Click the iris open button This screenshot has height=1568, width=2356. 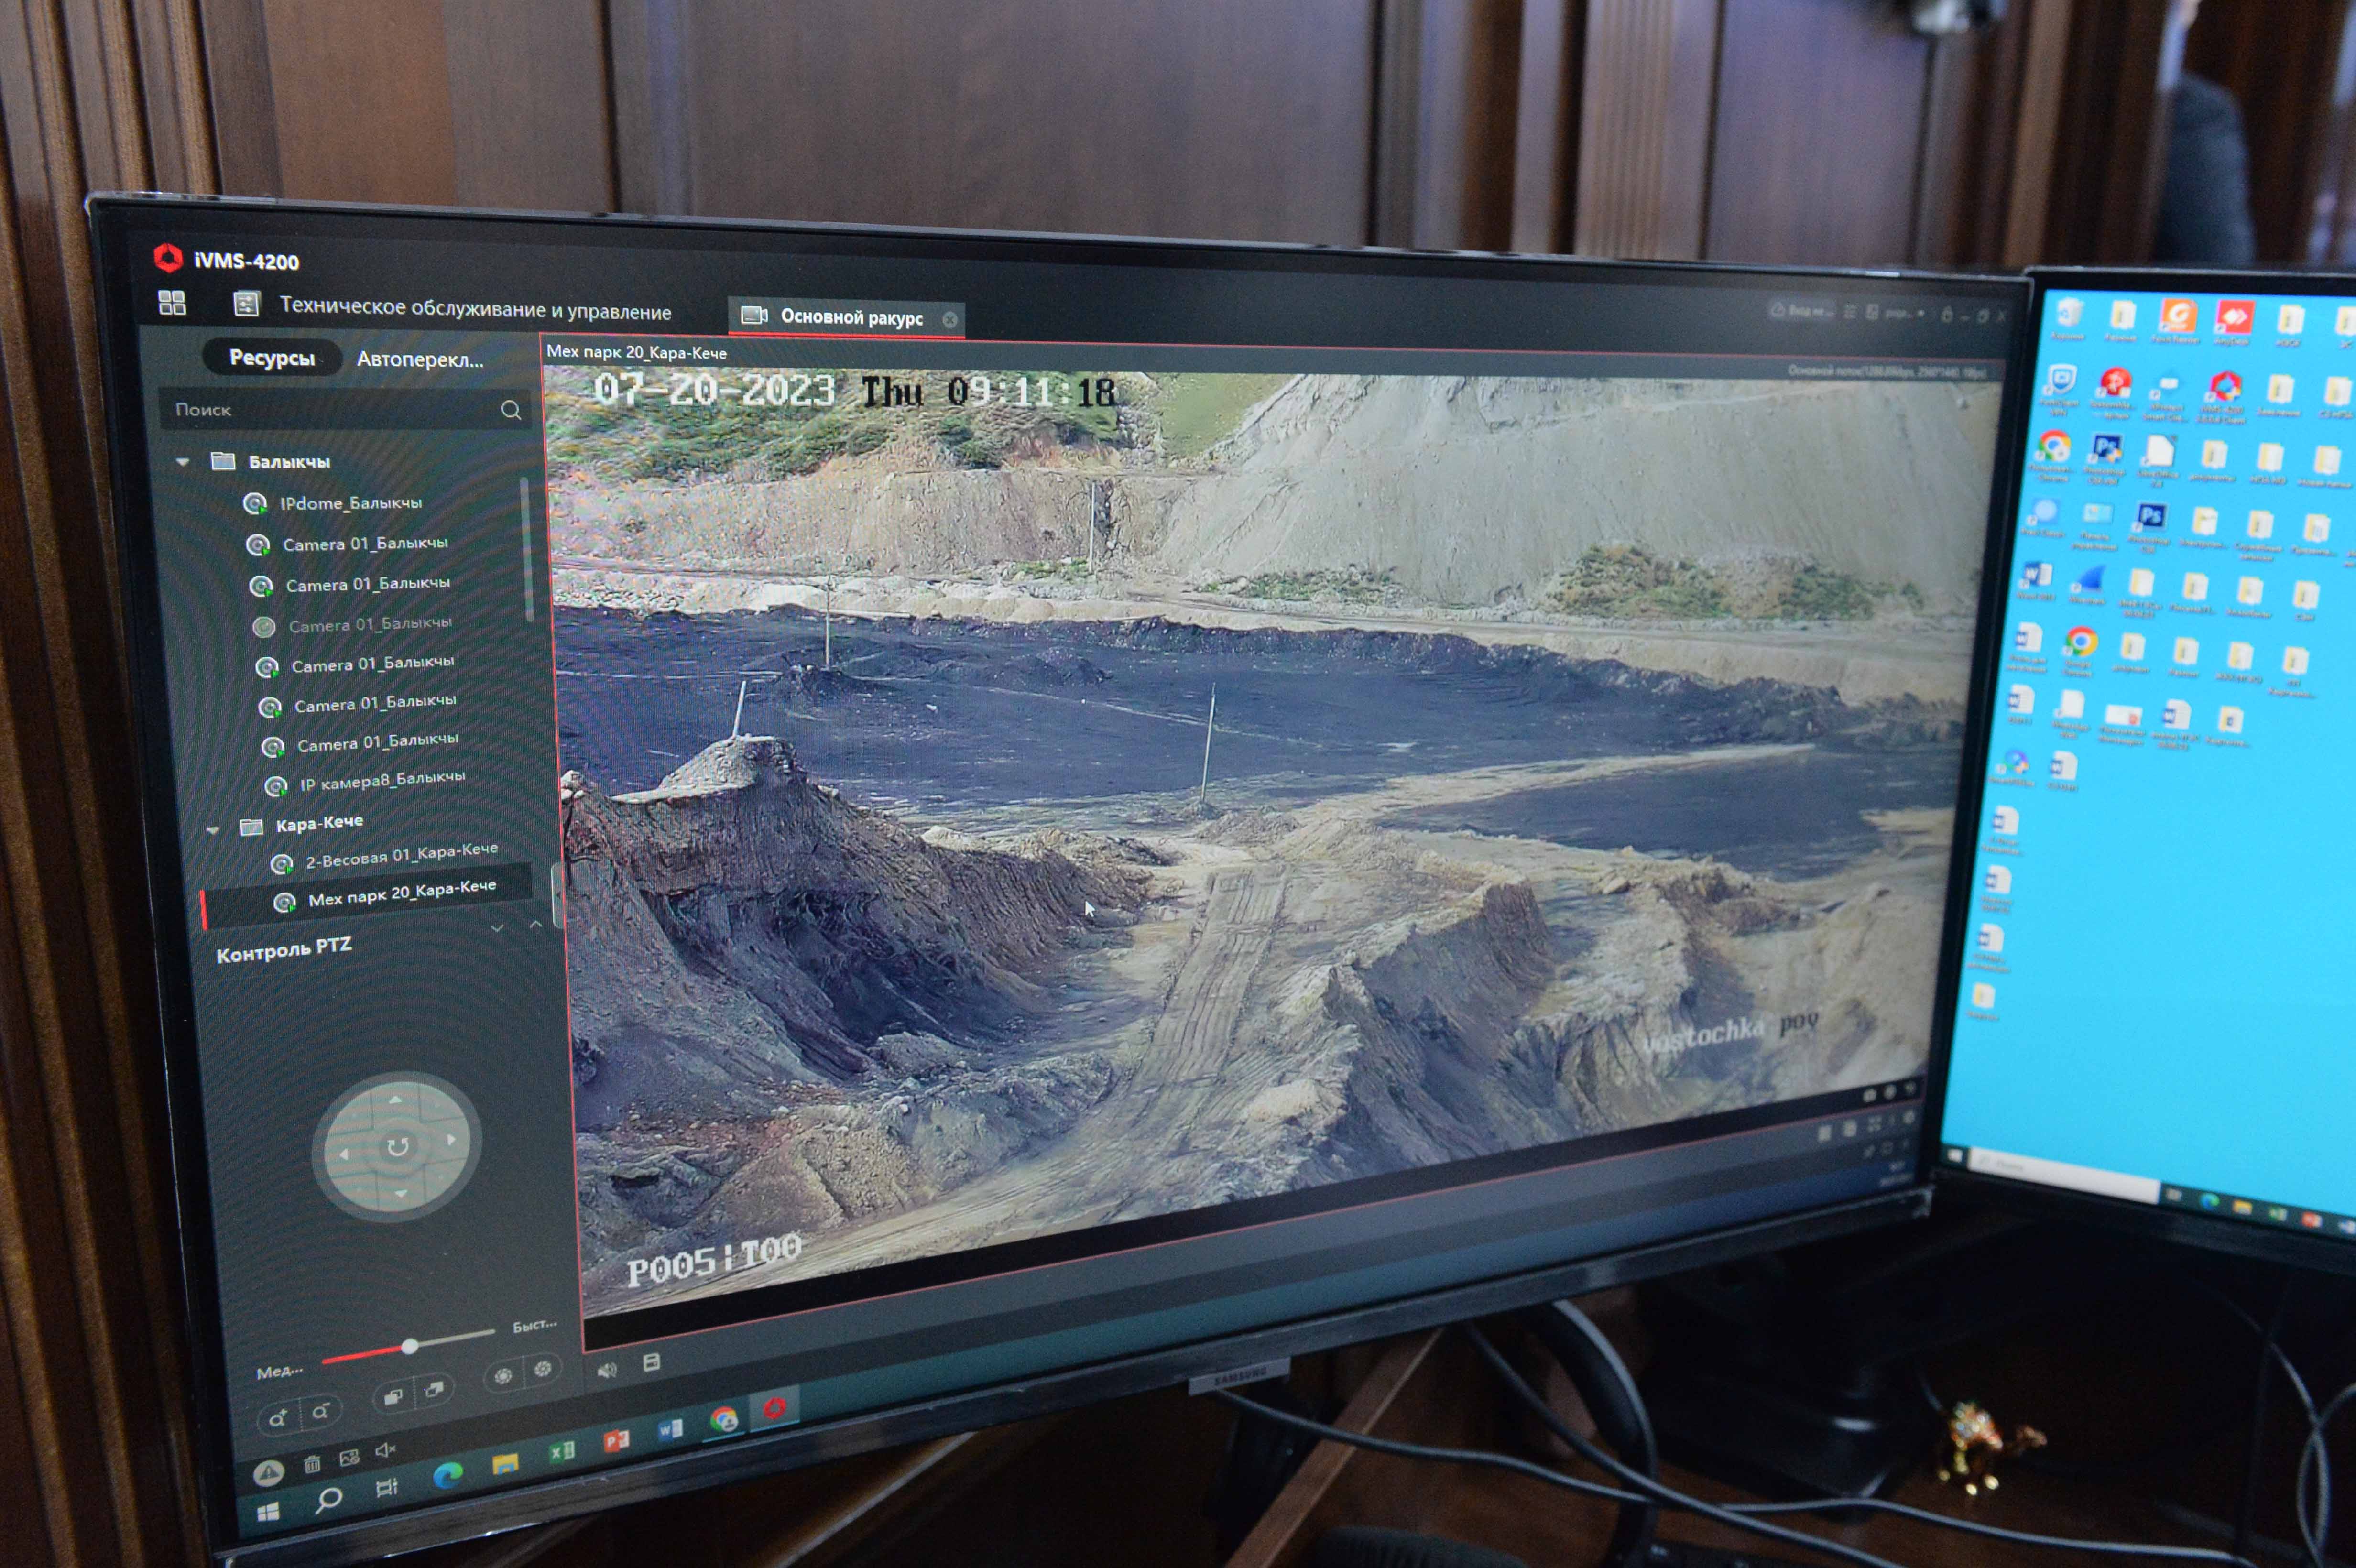point(503,1376)
